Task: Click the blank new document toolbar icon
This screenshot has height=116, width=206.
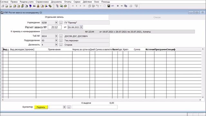Action: click(105, 6)
